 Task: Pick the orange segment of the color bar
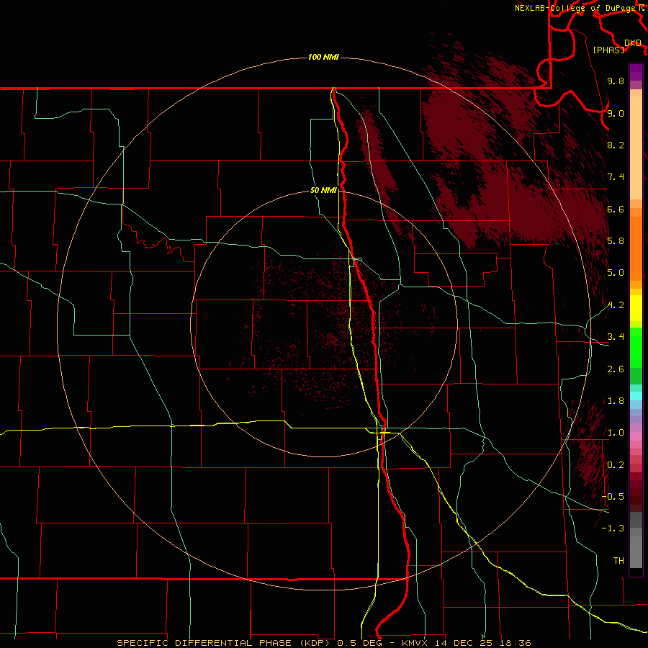coord(636,248)
